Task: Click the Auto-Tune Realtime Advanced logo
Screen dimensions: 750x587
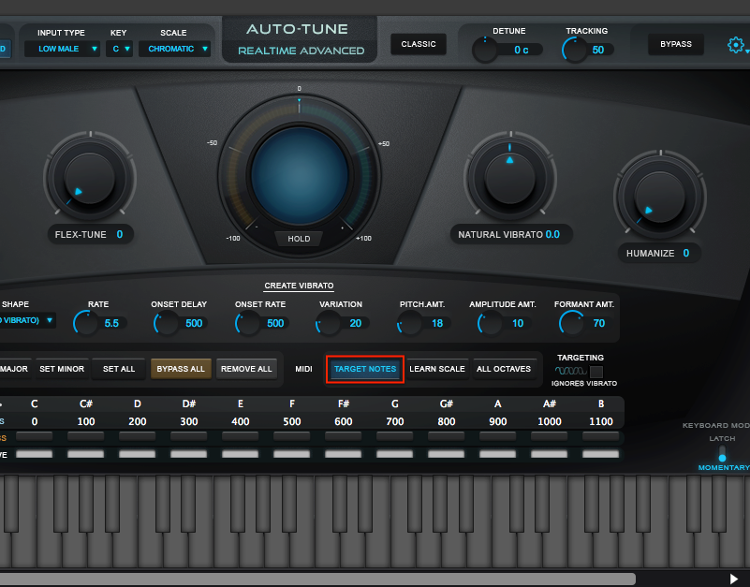Action: [300, 39]
